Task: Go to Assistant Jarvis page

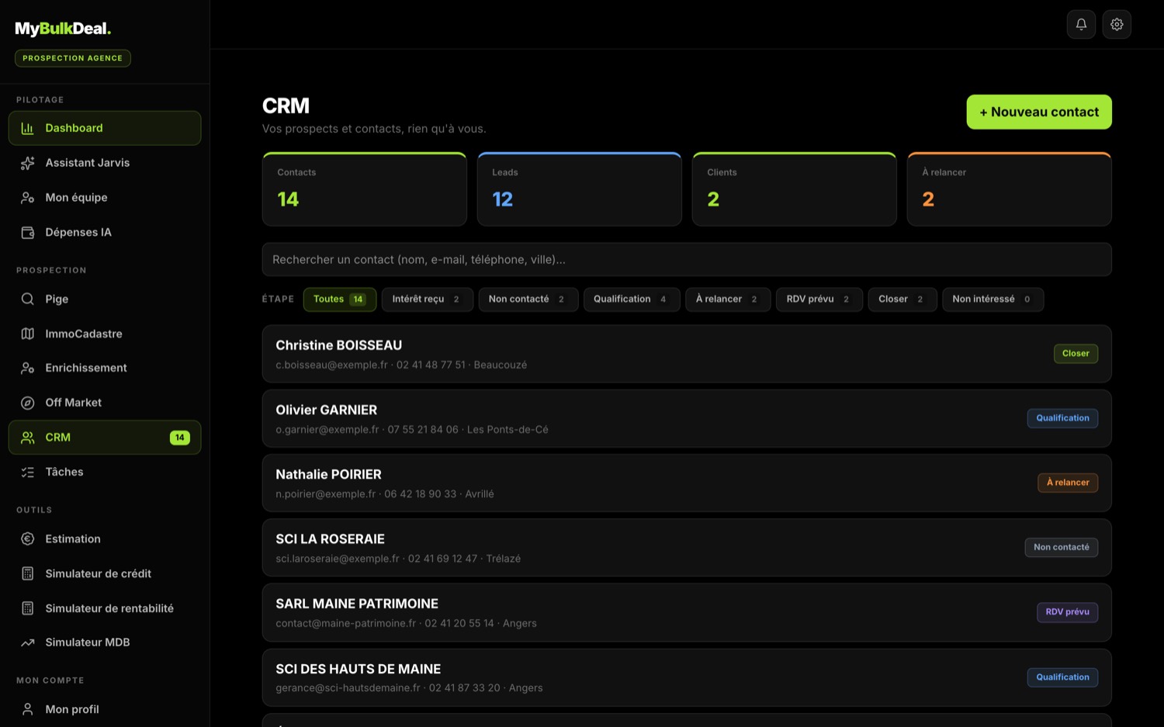Action: (105, 163)
